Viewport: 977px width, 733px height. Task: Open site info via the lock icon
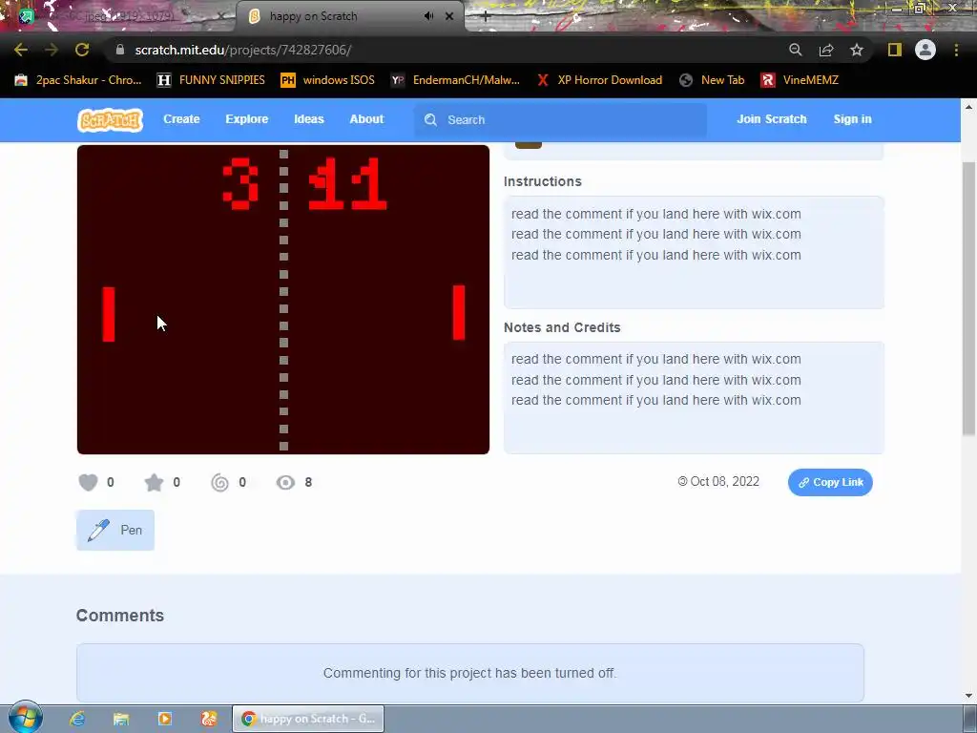(x=120, y=50)
